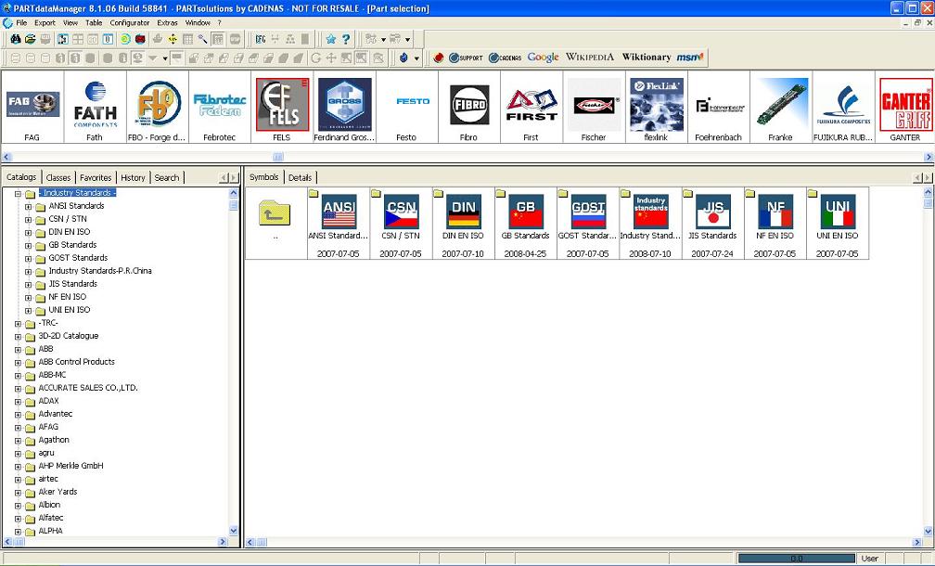Select the Symbols tab
Viewport: 935px width, 566px height.
pyautogui.click(x=264, y=176)
